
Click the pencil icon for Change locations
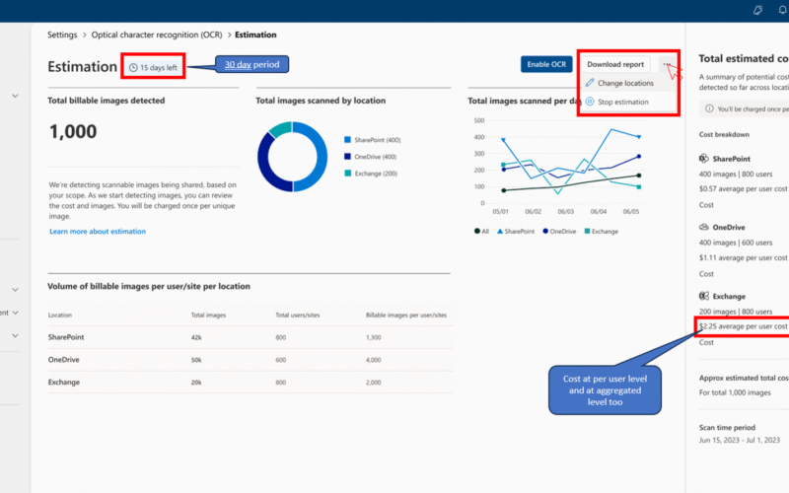point(590,83)
